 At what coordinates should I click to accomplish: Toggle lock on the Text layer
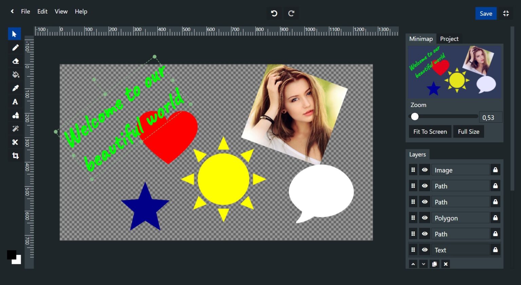(x=495, y=250)
